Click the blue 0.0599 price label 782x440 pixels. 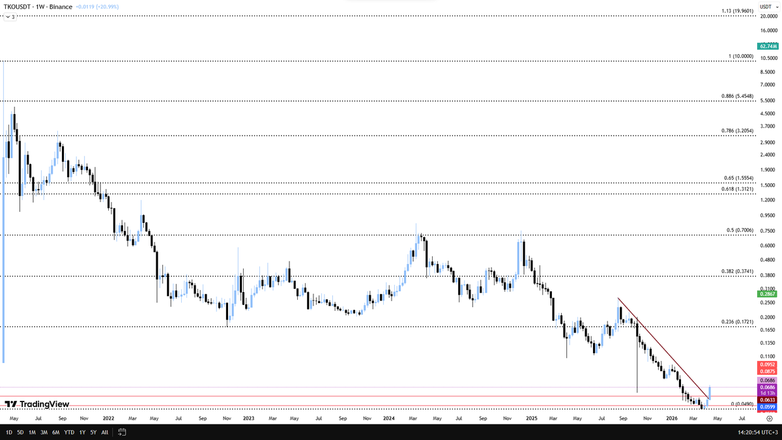(766, 406)
